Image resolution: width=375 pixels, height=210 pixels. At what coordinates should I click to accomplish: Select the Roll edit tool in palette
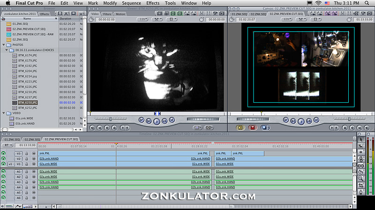pyautogui.click(x=361, y=159)
